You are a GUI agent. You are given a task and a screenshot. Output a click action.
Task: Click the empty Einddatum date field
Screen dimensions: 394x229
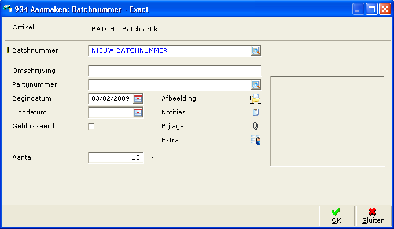point(111,113)
